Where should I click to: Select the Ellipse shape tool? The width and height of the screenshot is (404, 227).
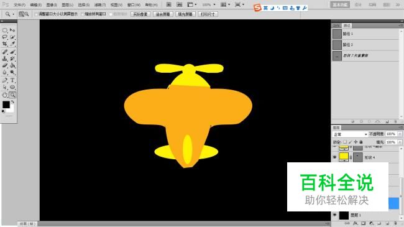(12, 87)
